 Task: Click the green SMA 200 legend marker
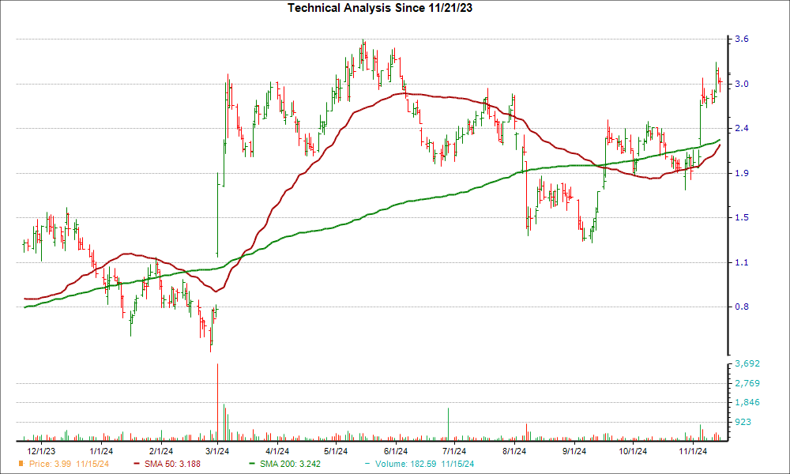click(253, 464)
